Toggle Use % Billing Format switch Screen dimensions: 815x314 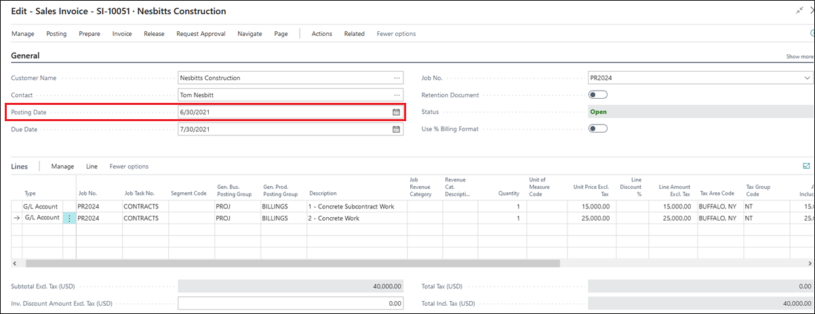(597, 129)
